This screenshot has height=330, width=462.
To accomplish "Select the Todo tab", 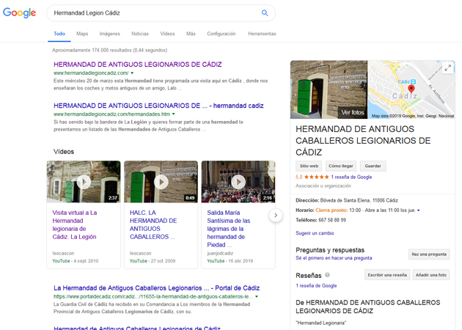I will click(x=59, y=34).
